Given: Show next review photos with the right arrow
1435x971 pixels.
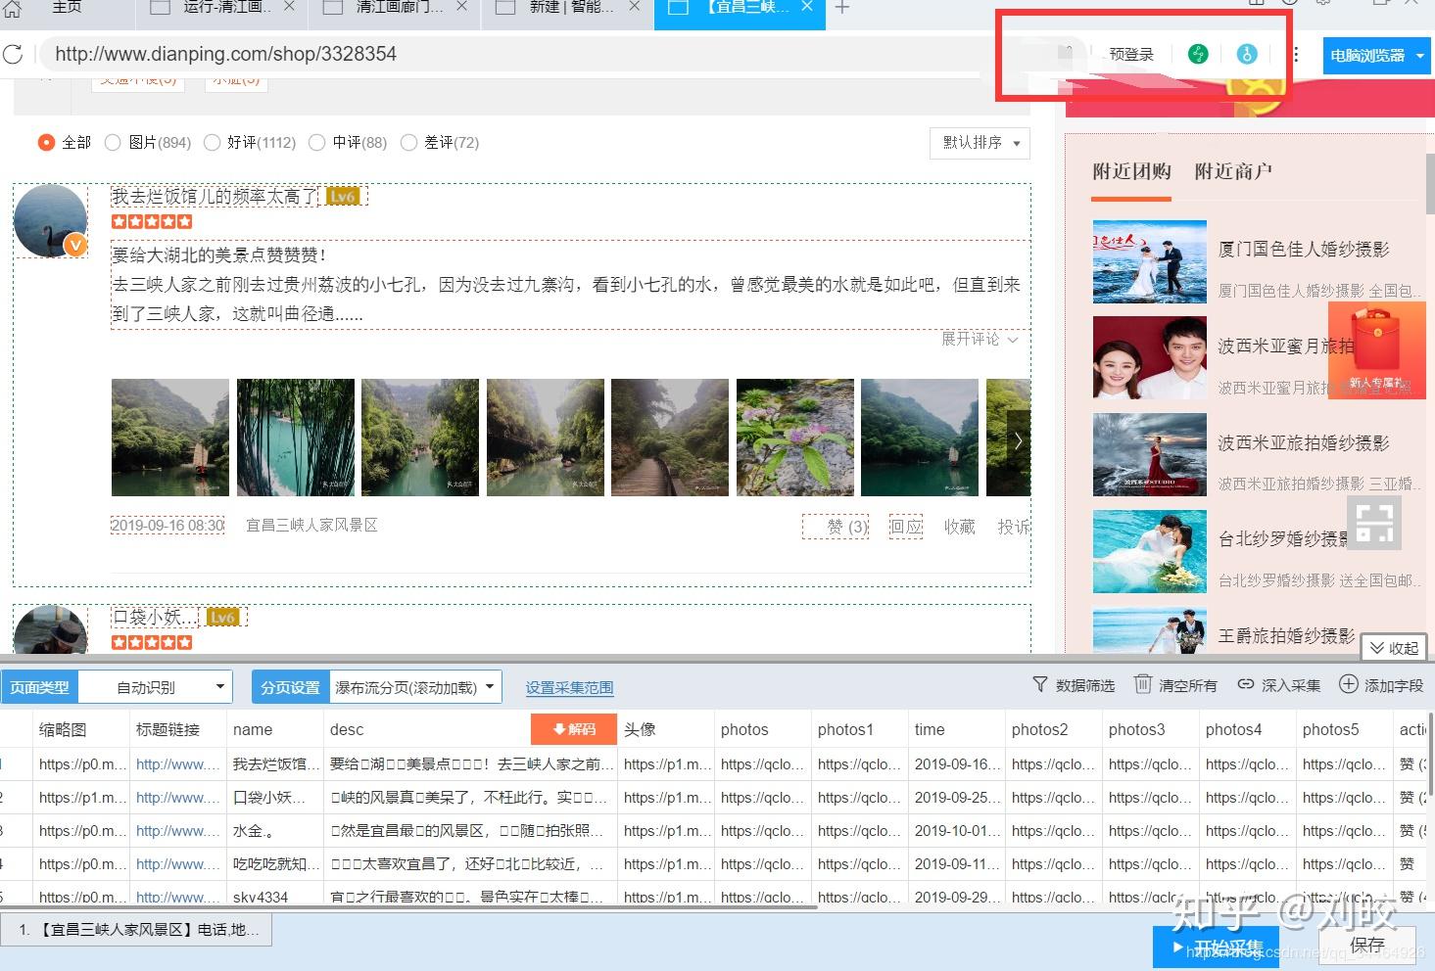Looking at the screenshot, I should [x=1019, y=441].
